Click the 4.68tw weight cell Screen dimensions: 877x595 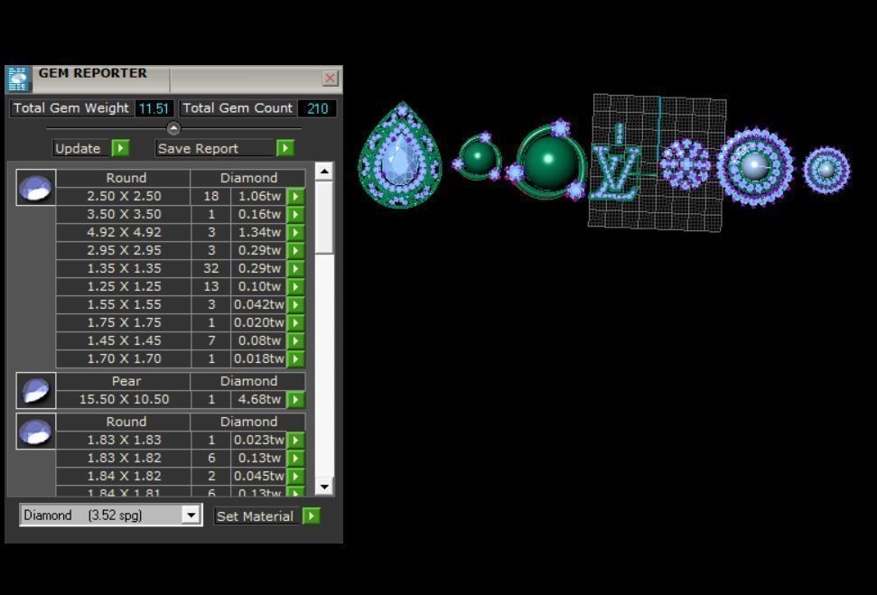pos(258,399)
